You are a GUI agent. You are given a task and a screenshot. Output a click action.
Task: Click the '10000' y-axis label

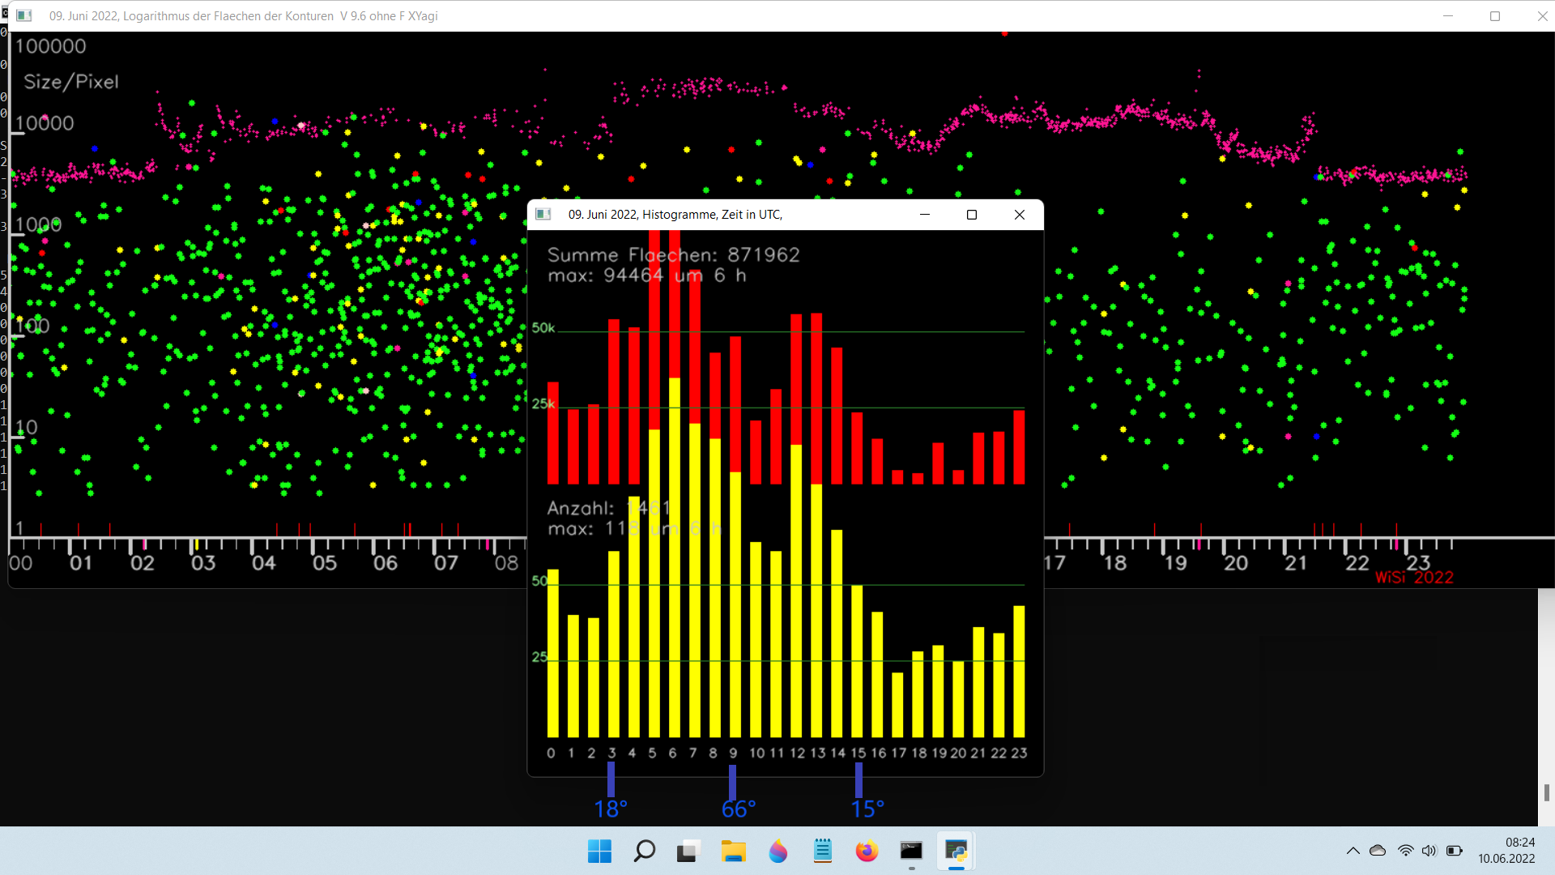tap(45, 123)
